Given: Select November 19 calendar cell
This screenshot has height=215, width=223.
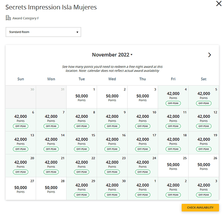Looking at the screenshot, I should pos(204,143).
